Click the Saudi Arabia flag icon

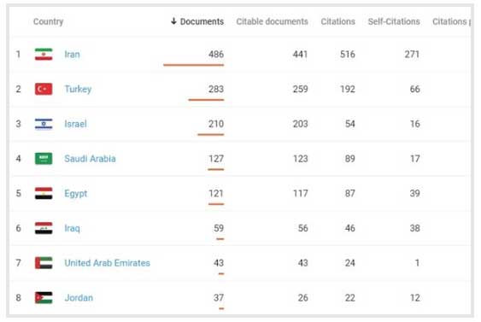coord(44,159)
